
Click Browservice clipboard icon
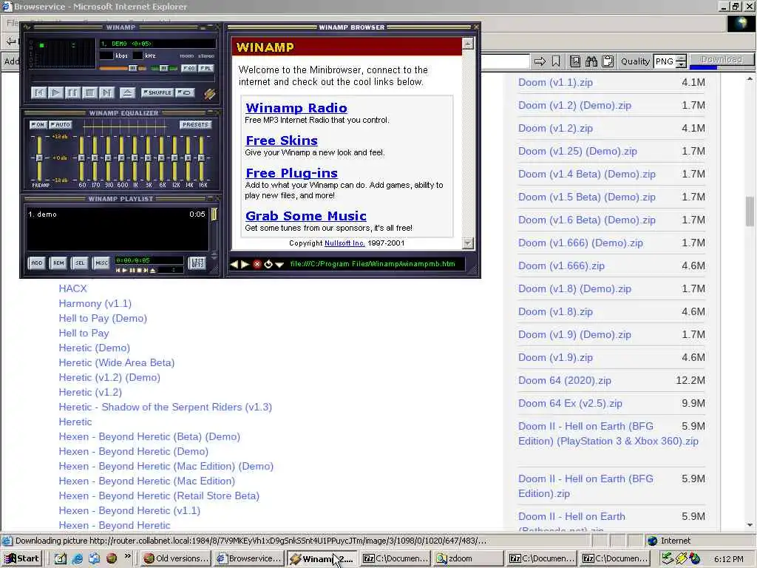pyautogui.click(x=608, y=61)
